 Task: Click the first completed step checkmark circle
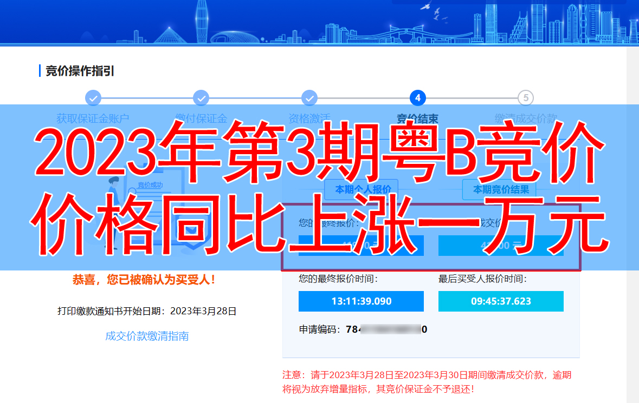pyautogui.click(x=93, y=98)
